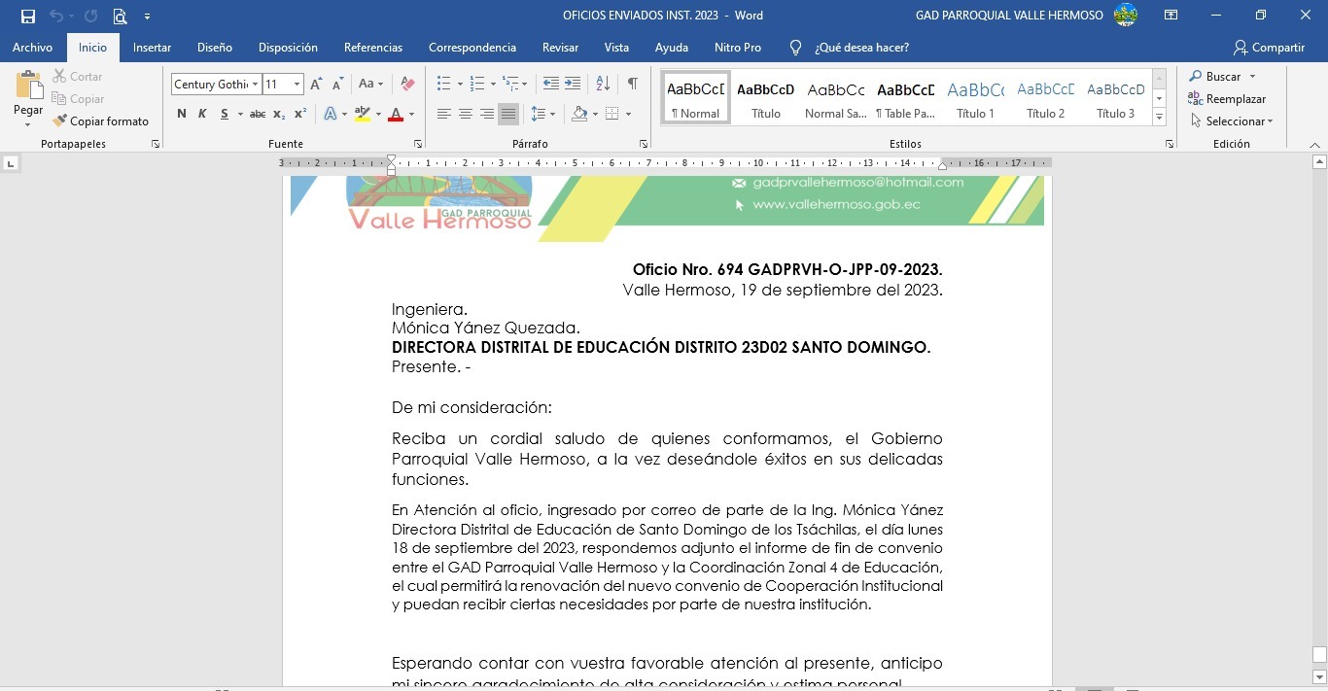Switch to the Referencias tab

pos(372,48)
